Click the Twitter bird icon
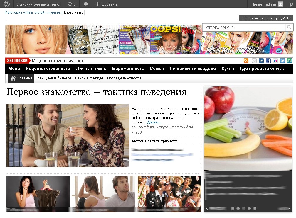 (x=282, y=61)
